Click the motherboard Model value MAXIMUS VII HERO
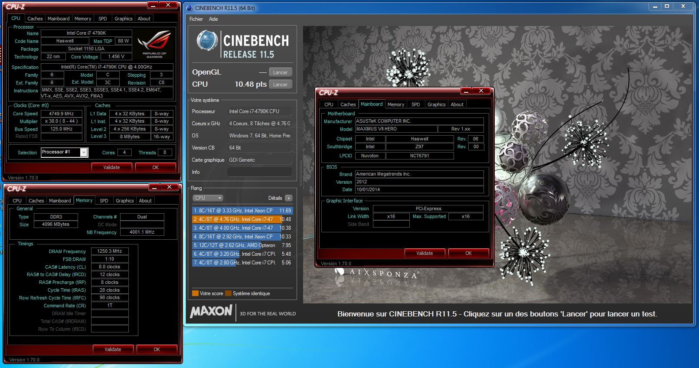699x368 pixels. pos(396,129)
